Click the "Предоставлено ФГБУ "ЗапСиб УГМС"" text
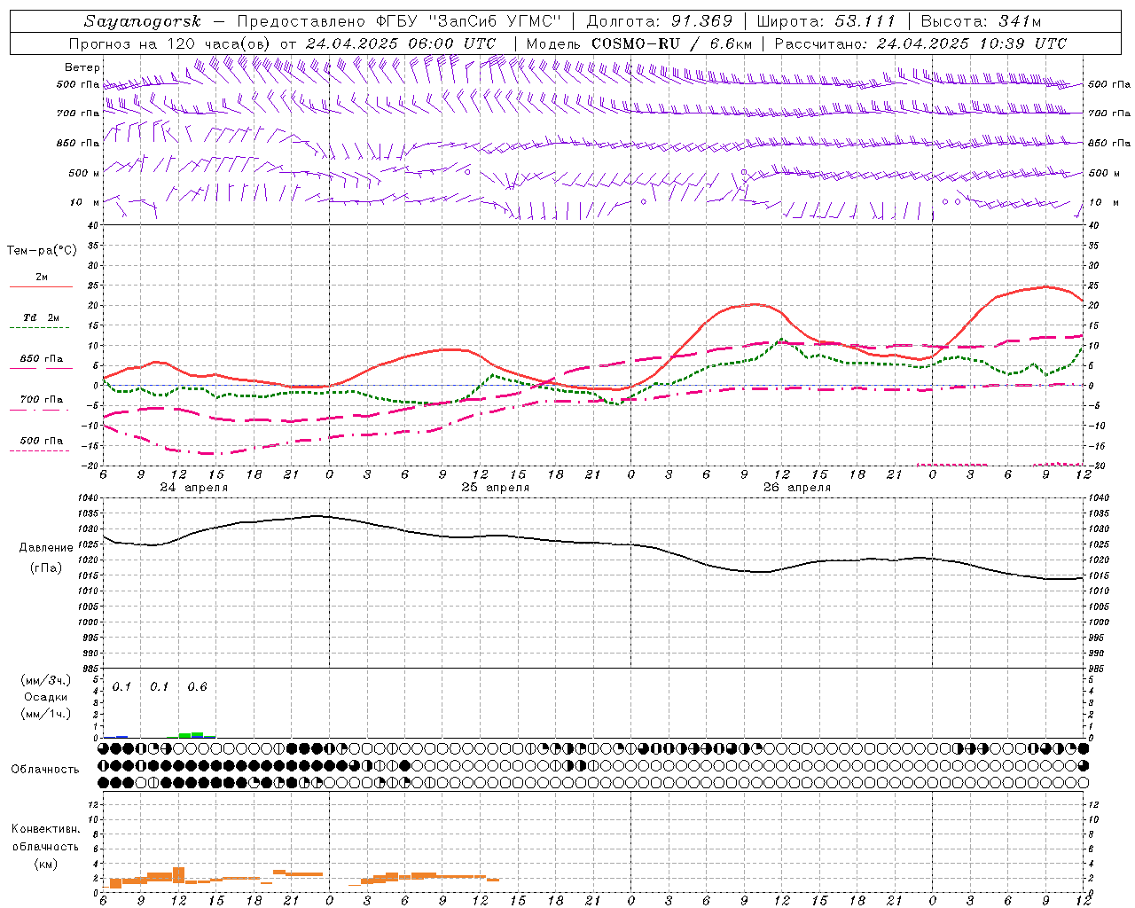The image size is (1135, 908). coord(400,21)
